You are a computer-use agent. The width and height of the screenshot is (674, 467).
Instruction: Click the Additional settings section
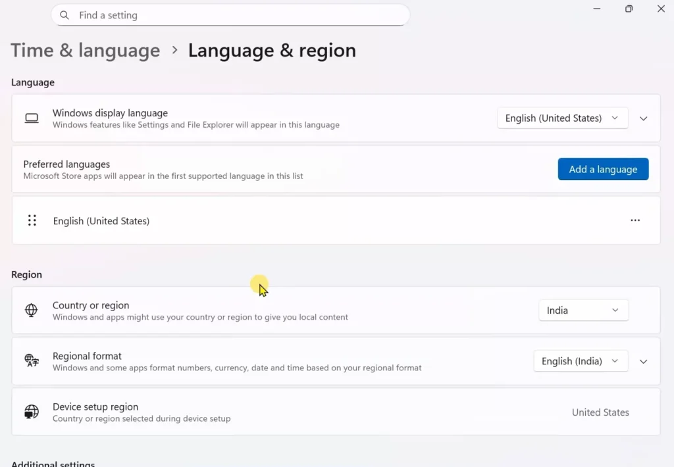(x=53, y=463)
